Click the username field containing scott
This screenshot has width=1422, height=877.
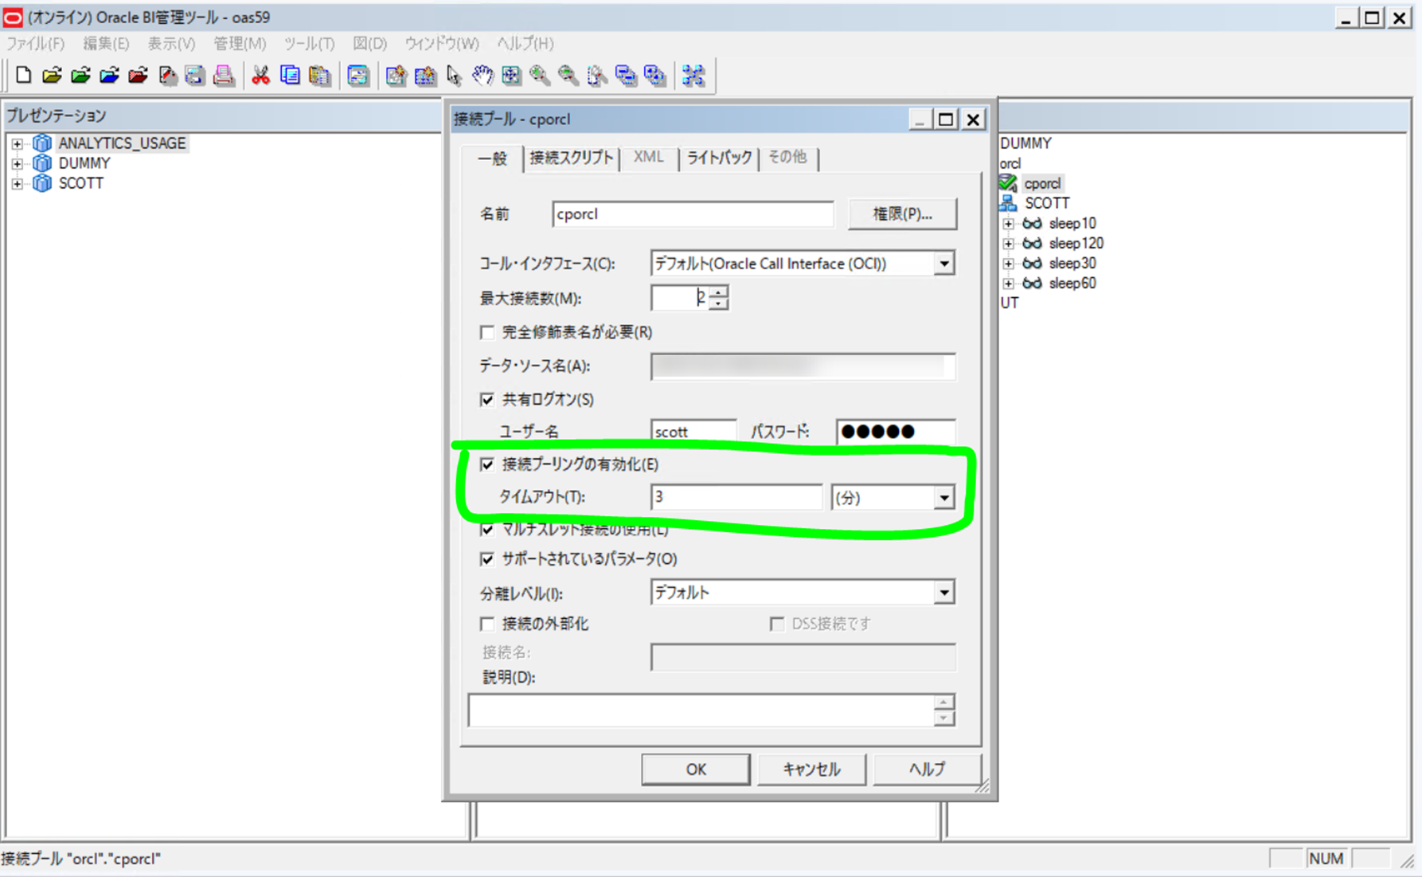(x=693, y=432)
